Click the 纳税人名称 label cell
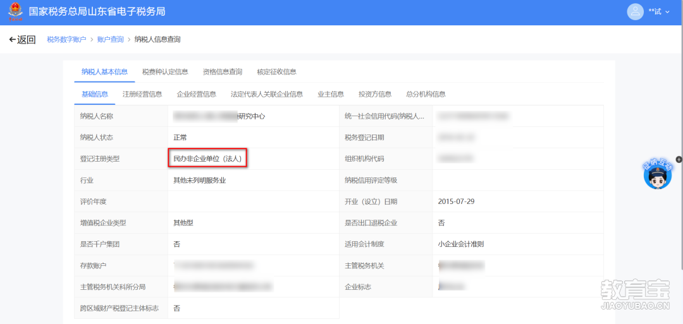Screen dimensions: 683x324 [121, 116]
